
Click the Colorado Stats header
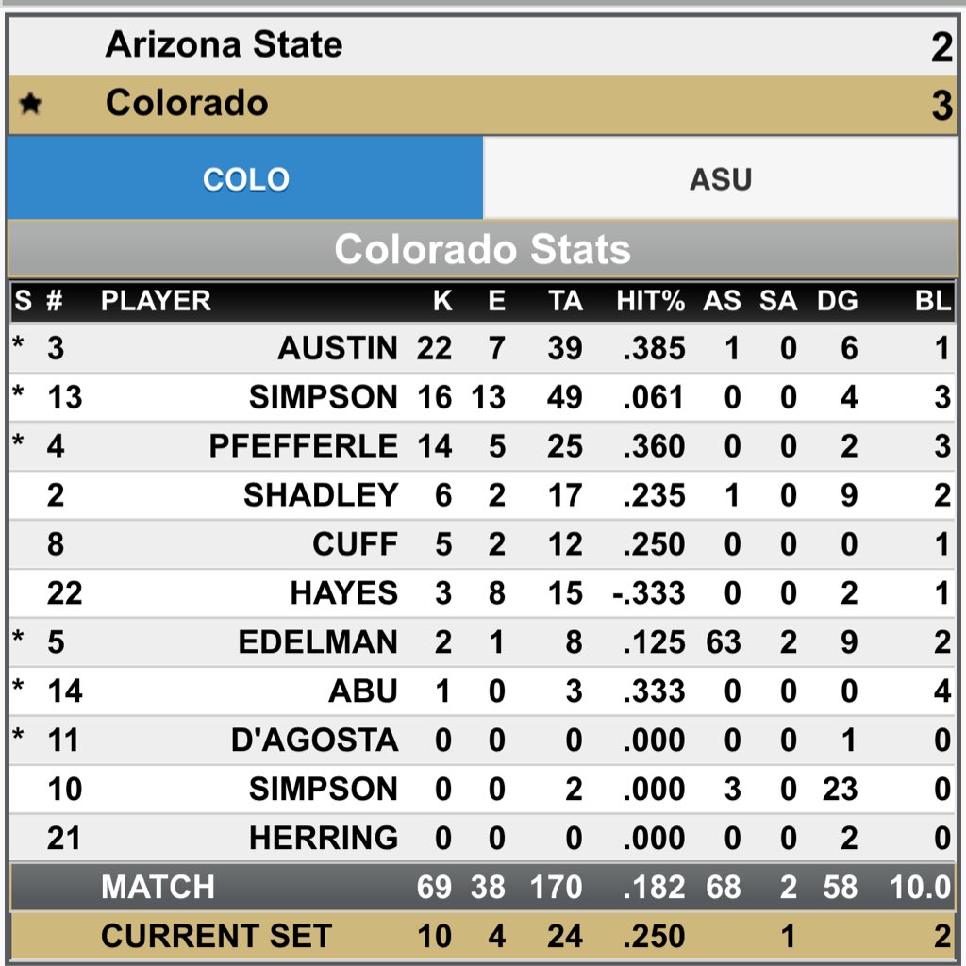[x=483, y=249]
